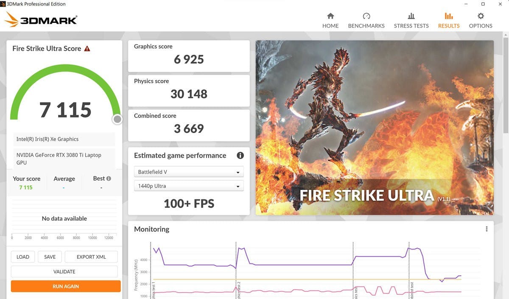Open the BENCHMARKS tab
This screenshot has height=299, width=509.
(366, 20)
